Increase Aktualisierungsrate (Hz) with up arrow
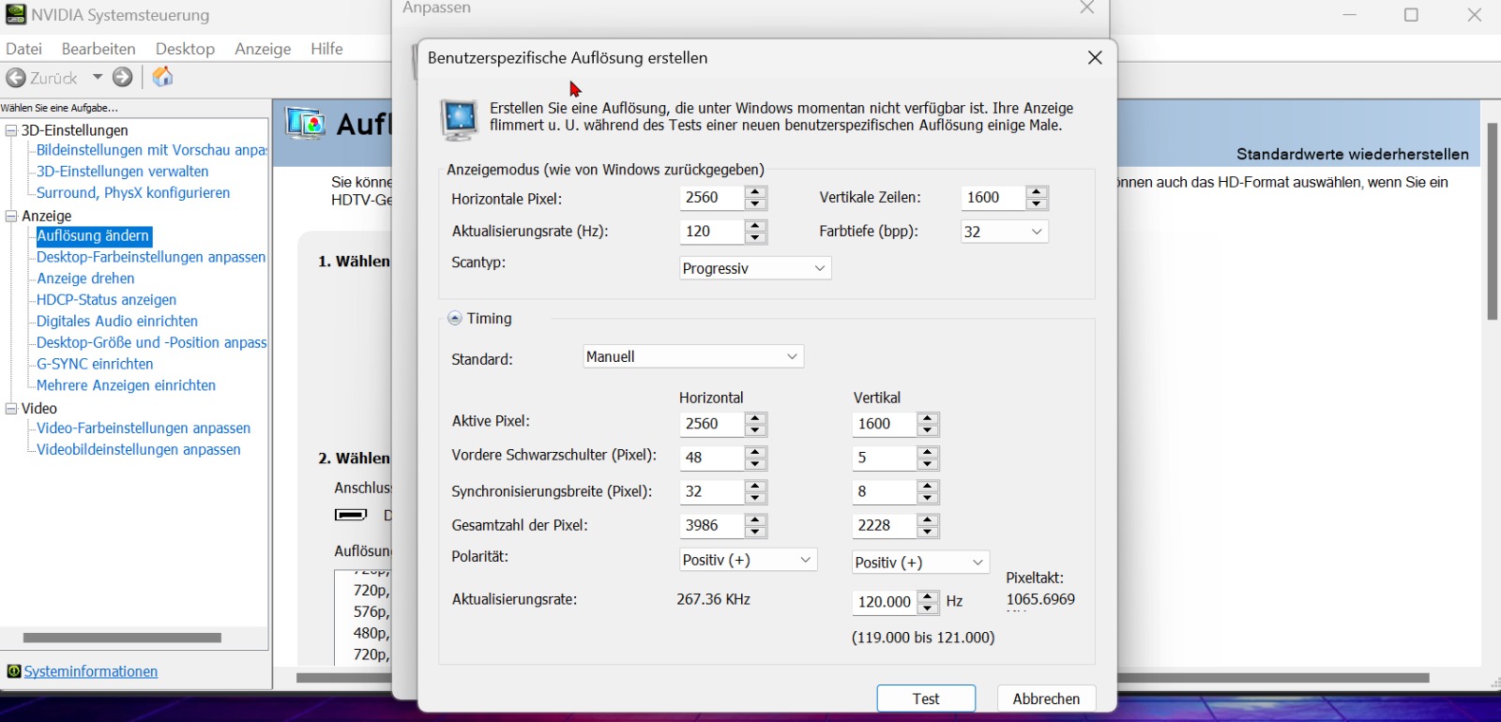1501x722 pixels. pyautogui.click(x=756, y=226)
